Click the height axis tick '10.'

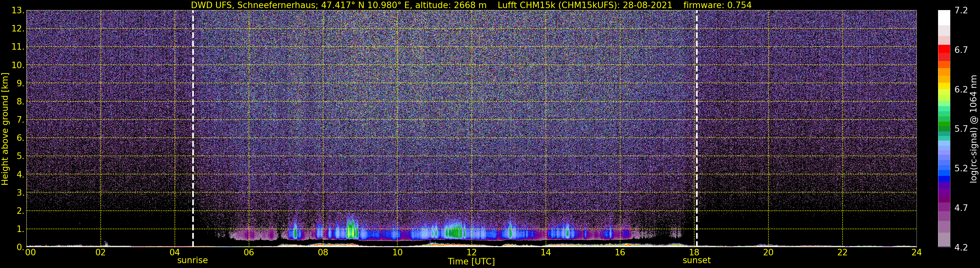(x=18, y=65)
